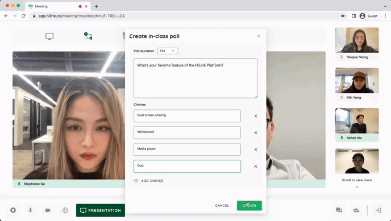Remove the Dual screen sharing choice
391x221 pixels.
pyautogui.click(x=256, y=116)
